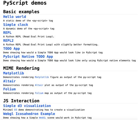Screen dimensions: 138x120
Task: Open the REPL2 demo link
Action: click(x=8, y=41)
